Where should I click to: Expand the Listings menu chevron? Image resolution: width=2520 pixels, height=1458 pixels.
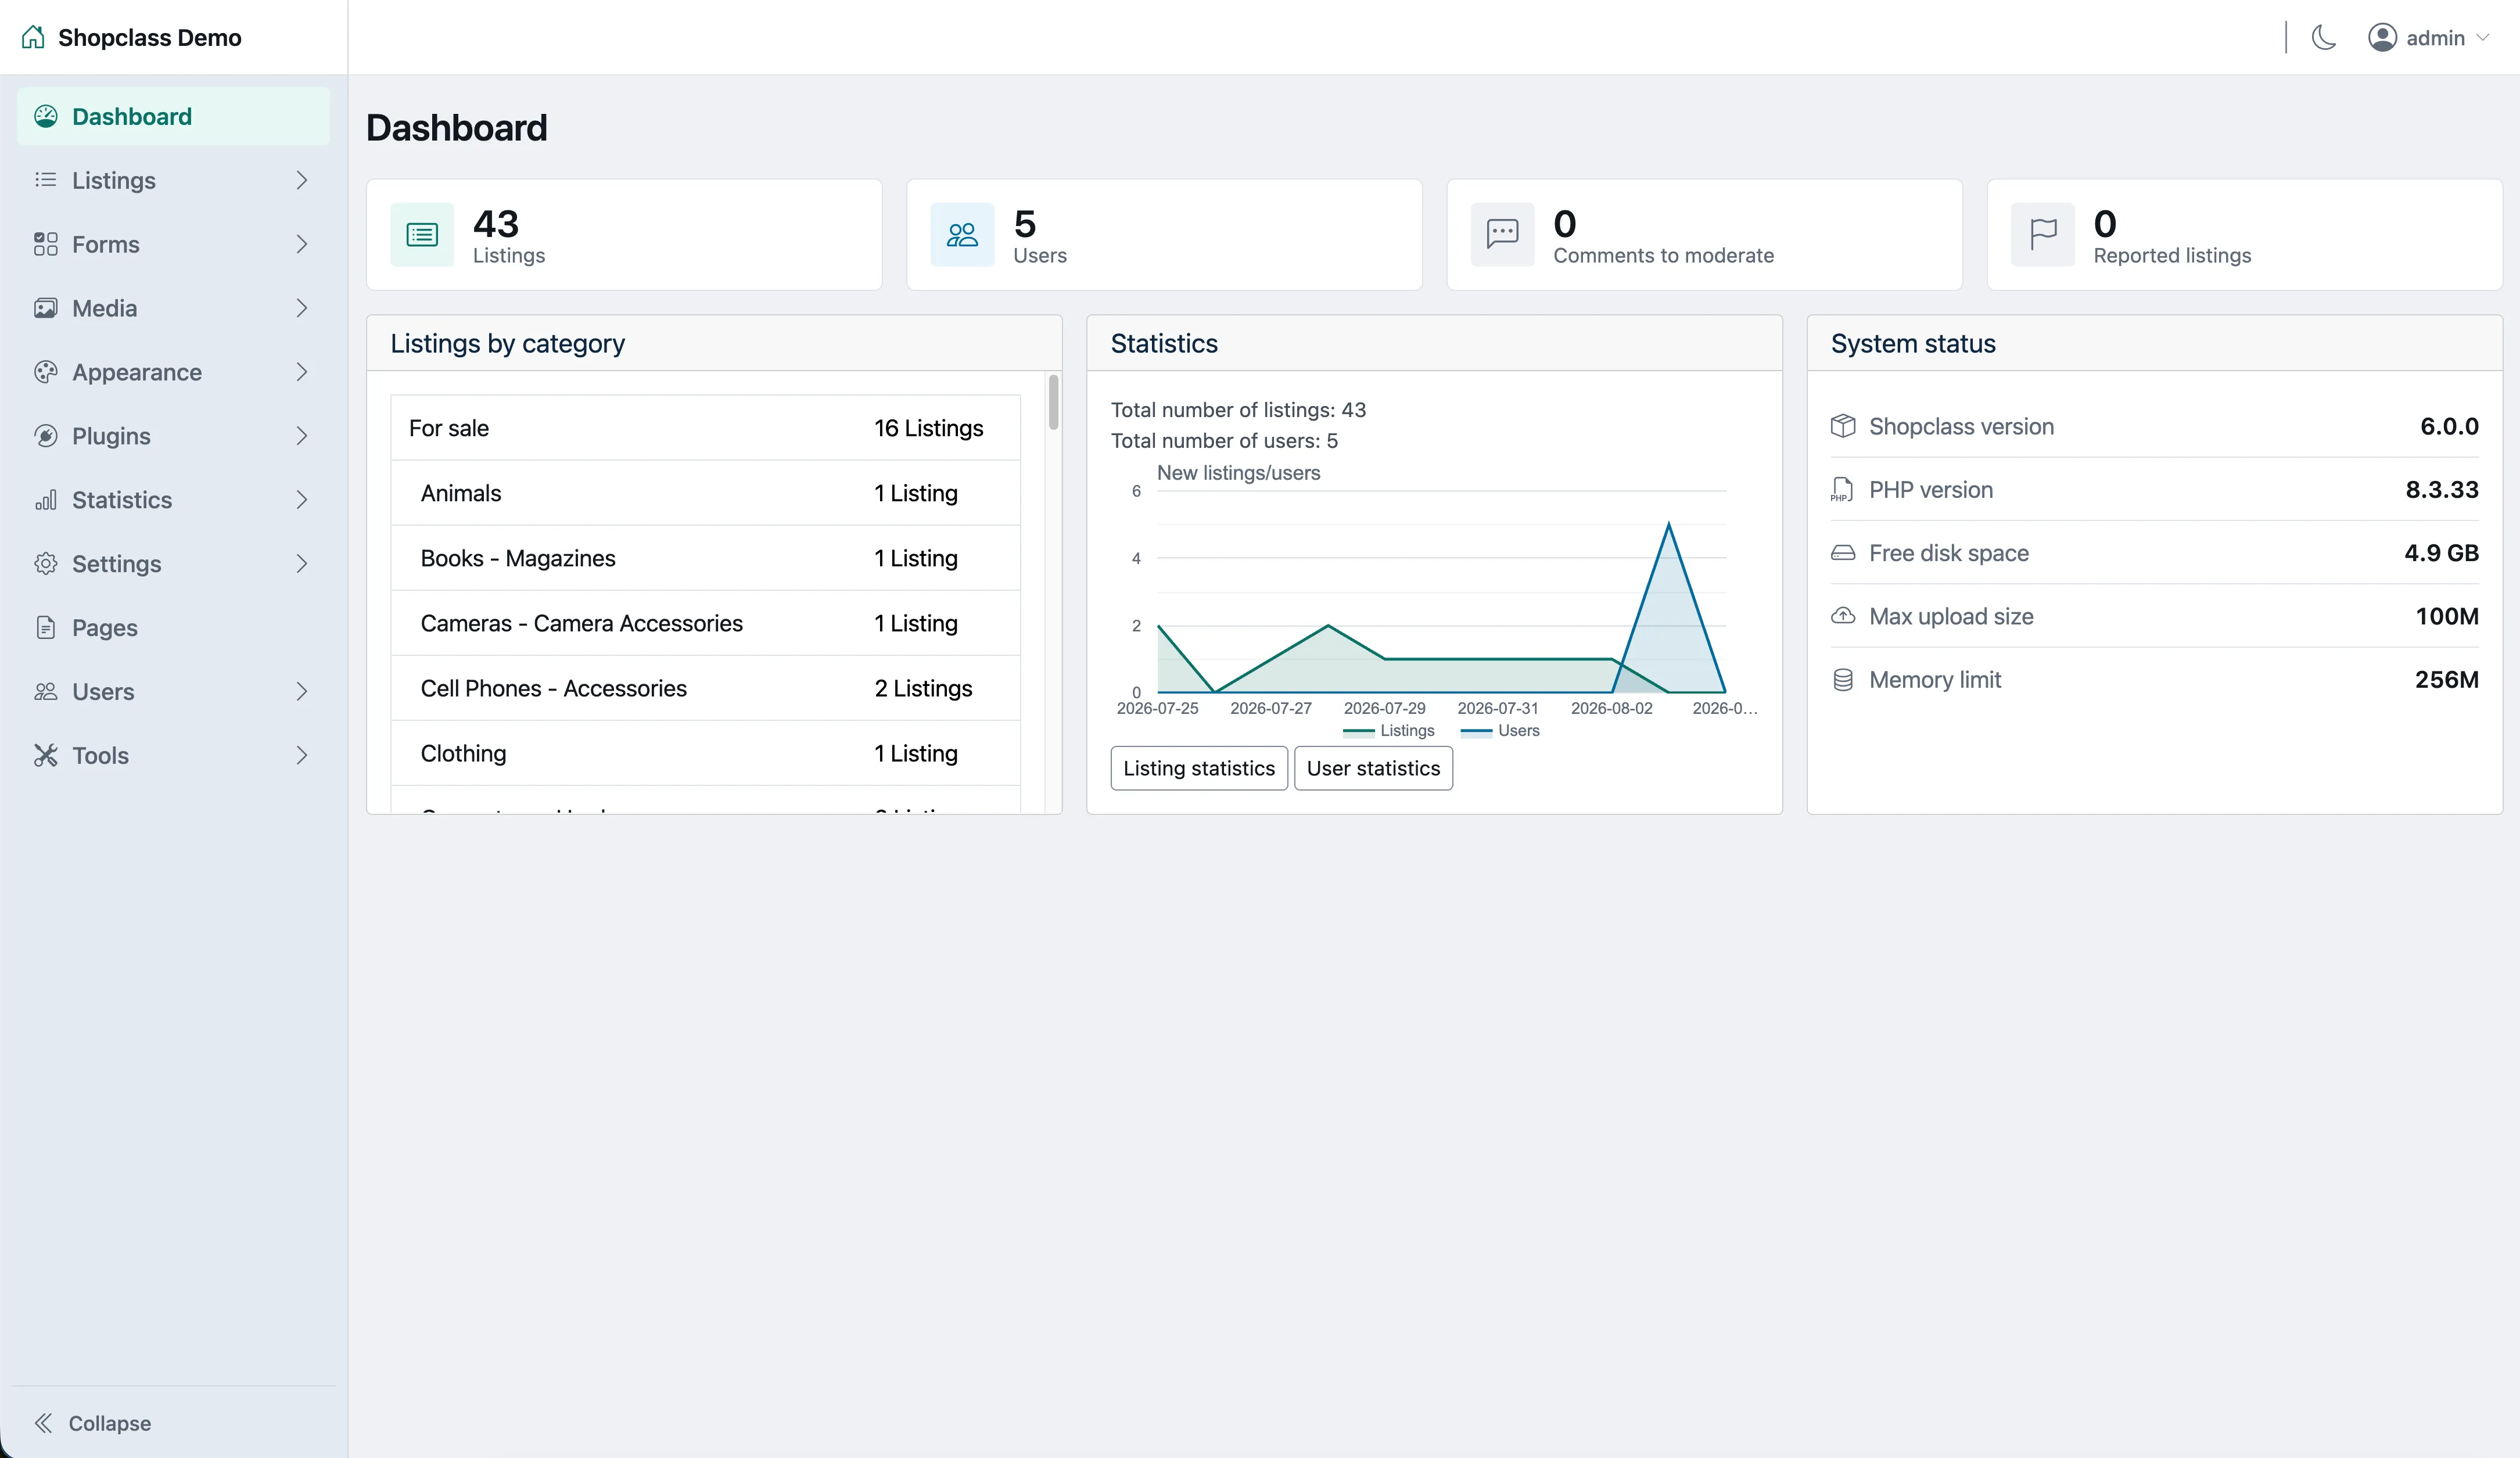[301, 180]
